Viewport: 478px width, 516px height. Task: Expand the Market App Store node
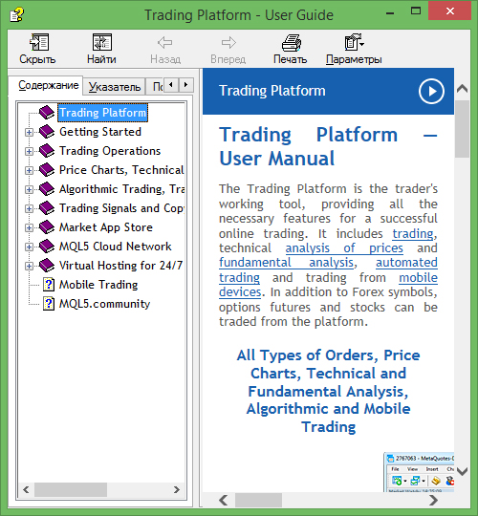point(29,227)
